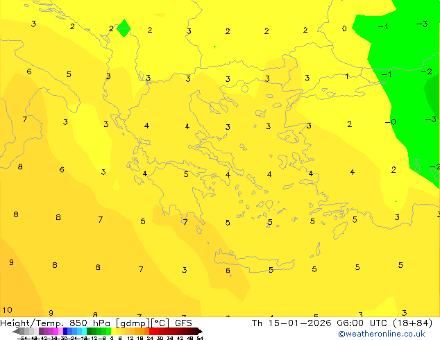The image size is (440, 340).
Task: Click the '24' label under color scale
Action: click(150, 338)
